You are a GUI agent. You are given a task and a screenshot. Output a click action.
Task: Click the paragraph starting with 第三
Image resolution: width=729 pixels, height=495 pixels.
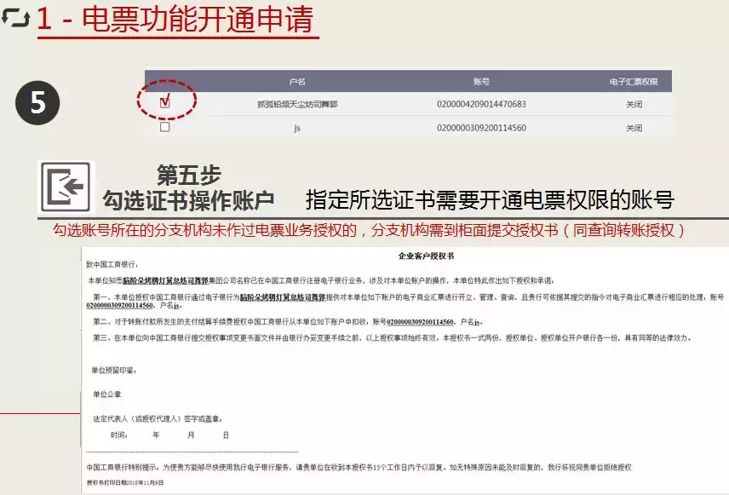click(392, 337)
